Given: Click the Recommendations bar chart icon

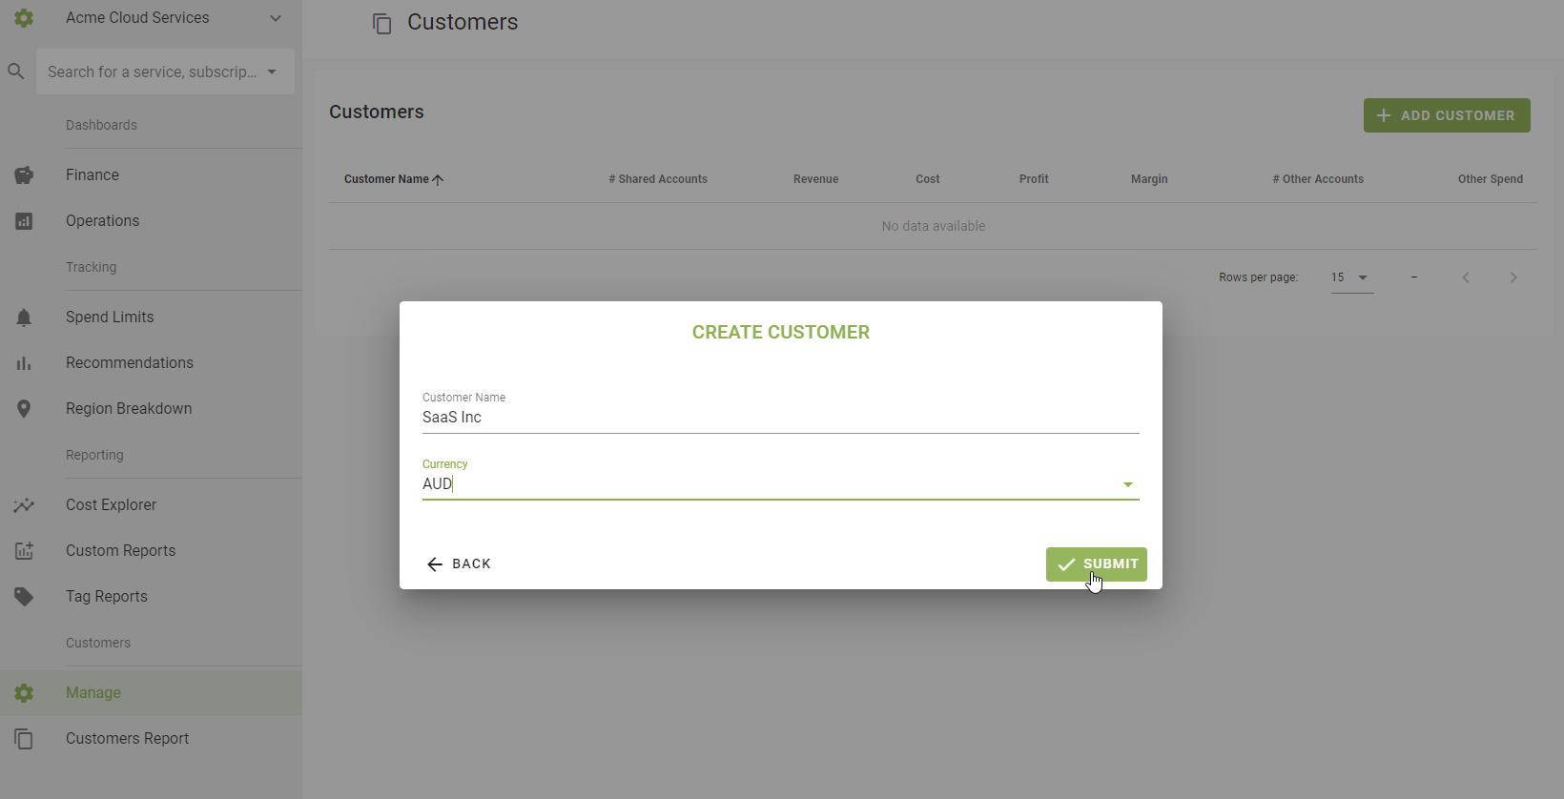Looking at the screenshot, I should tap(24, 363).
